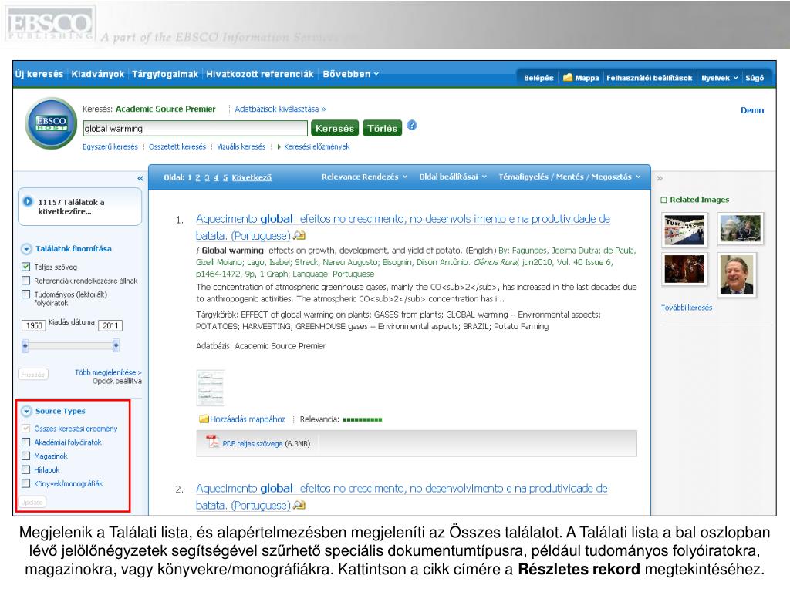Click the 1950 start year field
The image size is (790, 592).
click(34, 325)
